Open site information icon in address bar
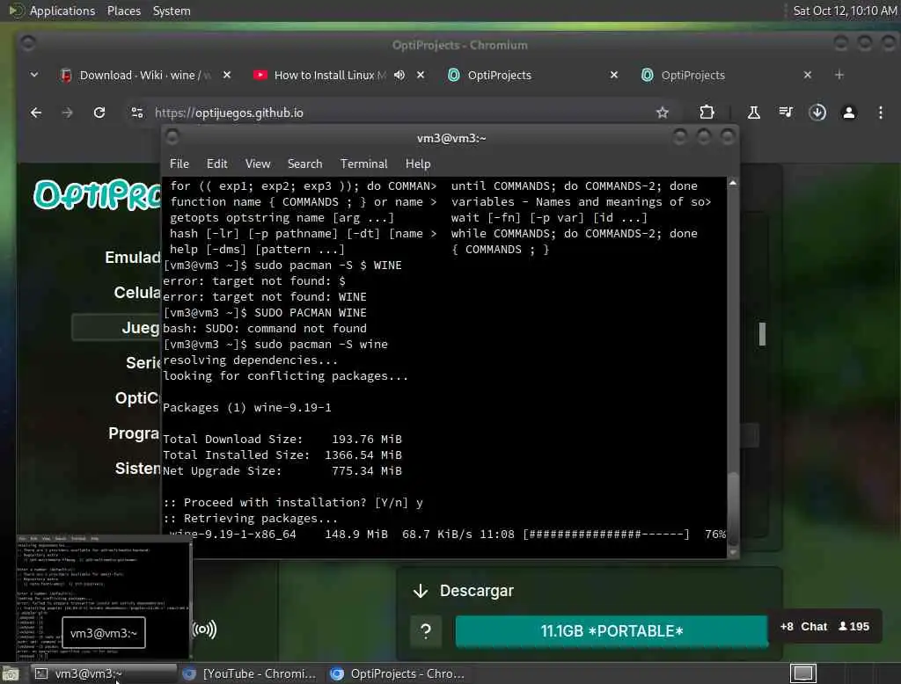This screenshot has width=901, height=684. tap(136, 113)
